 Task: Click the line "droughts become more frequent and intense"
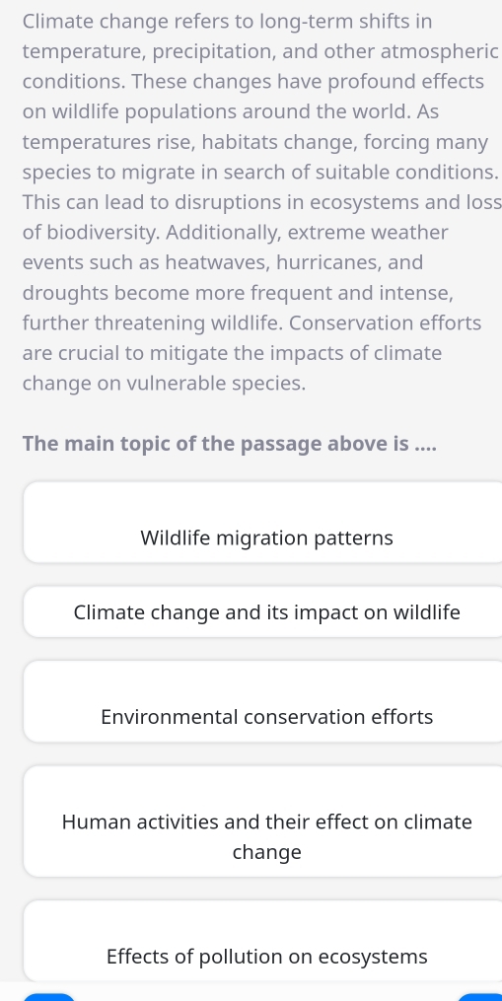pos(239,293)
